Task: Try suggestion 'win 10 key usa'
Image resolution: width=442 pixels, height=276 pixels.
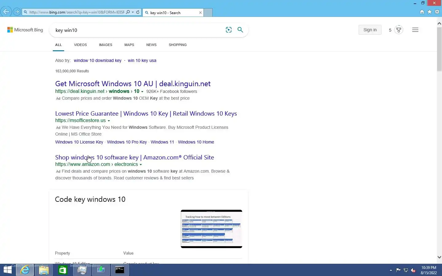Action: pos(142,60)
